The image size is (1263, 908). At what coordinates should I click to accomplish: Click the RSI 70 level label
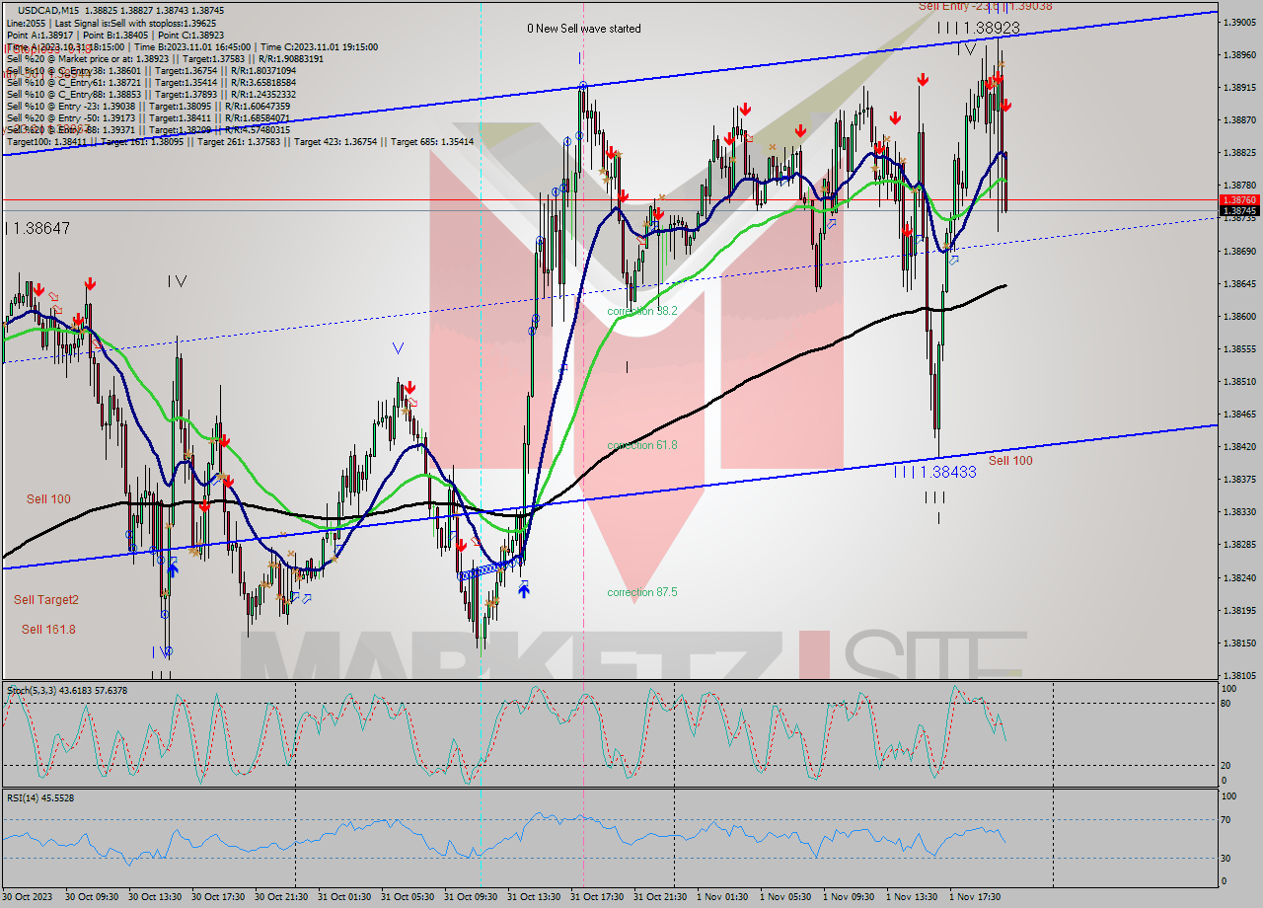[x=1227, y=819]
